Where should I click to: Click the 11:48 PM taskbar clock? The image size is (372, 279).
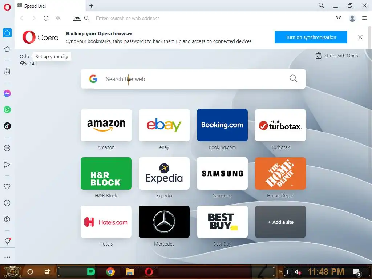(326, 271)
